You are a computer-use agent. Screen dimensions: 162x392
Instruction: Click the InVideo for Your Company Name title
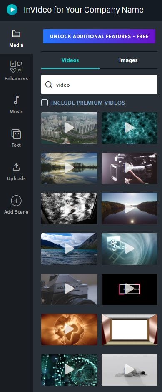coord(84,10)
